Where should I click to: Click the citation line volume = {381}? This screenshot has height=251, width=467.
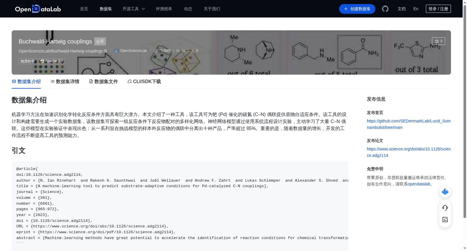pos(34,198)
